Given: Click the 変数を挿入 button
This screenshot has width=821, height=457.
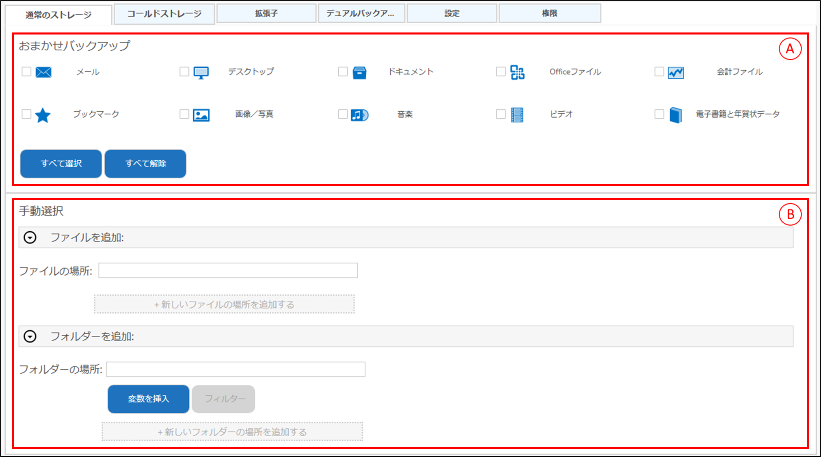Looking at the screenshot, I should pos(149,399).
